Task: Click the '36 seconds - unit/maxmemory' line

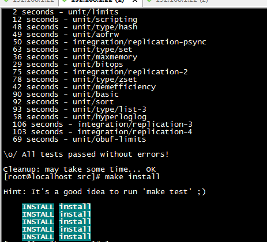Action: [75, 57]
